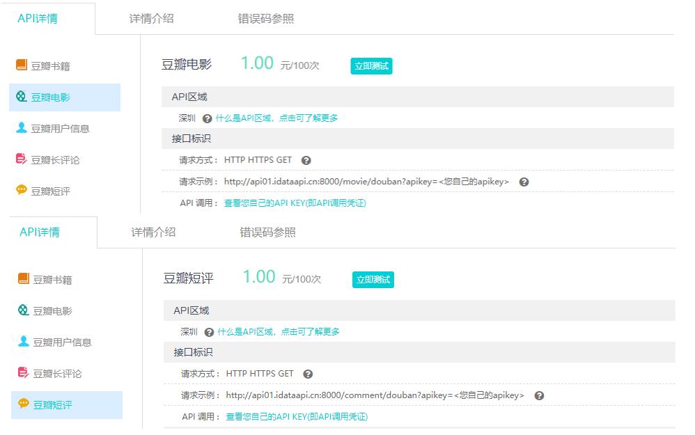Open 什么是API区域 link in 豆瓣短评 section
This screenshot has height=435, width=695.
[x=279, y=332]
